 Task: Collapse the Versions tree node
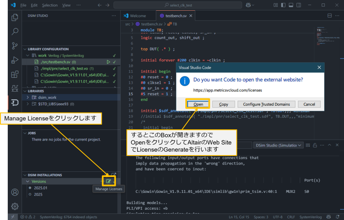point(28,181)
